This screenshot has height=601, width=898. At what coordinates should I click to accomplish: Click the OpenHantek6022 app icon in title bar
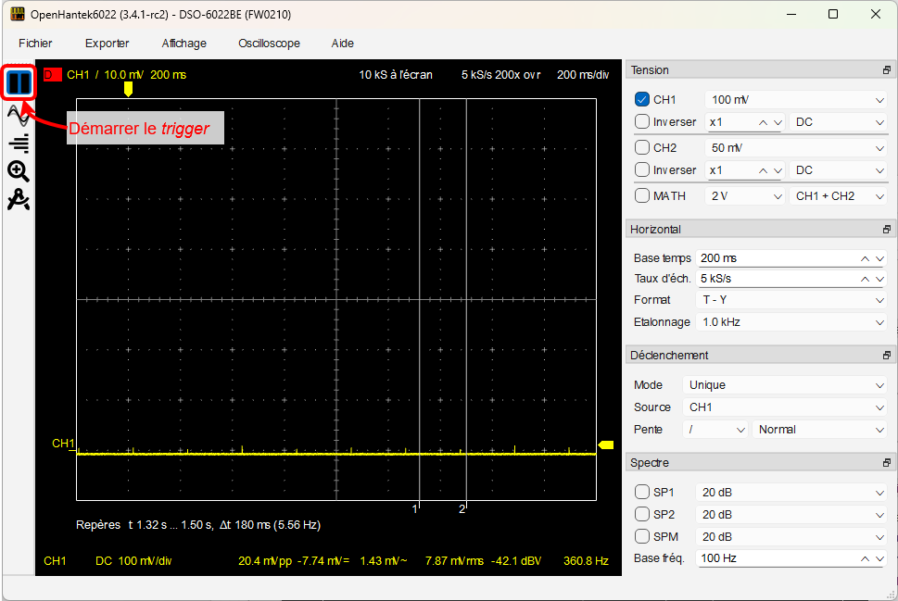click(18, 14)
